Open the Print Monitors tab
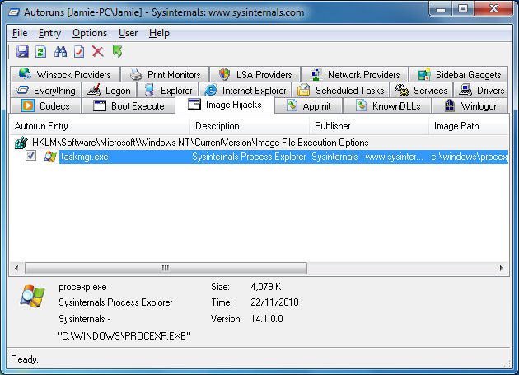Viewport: 519px width, 375px height. click(x=165, y=74)
